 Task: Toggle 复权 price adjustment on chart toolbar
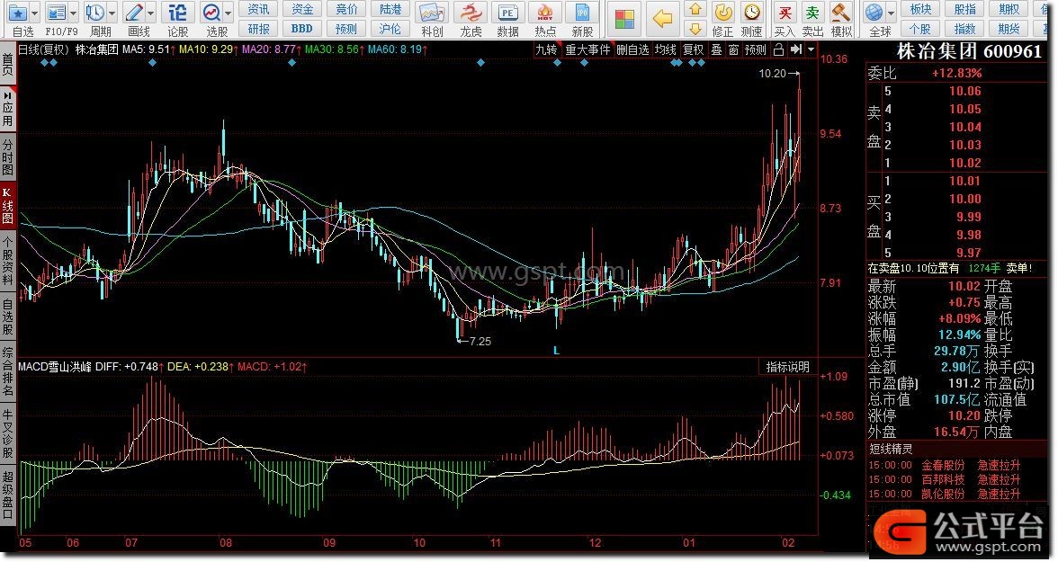coord(693,50)
